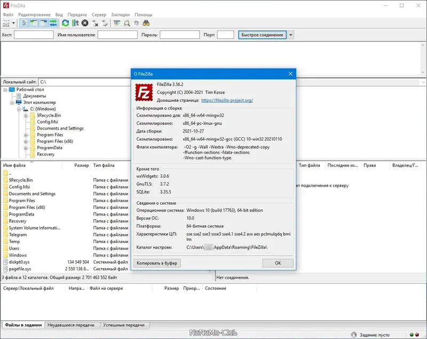Confirm About dialog with the OK button
This screenshot has height=339, width=427.
point(278,263)
